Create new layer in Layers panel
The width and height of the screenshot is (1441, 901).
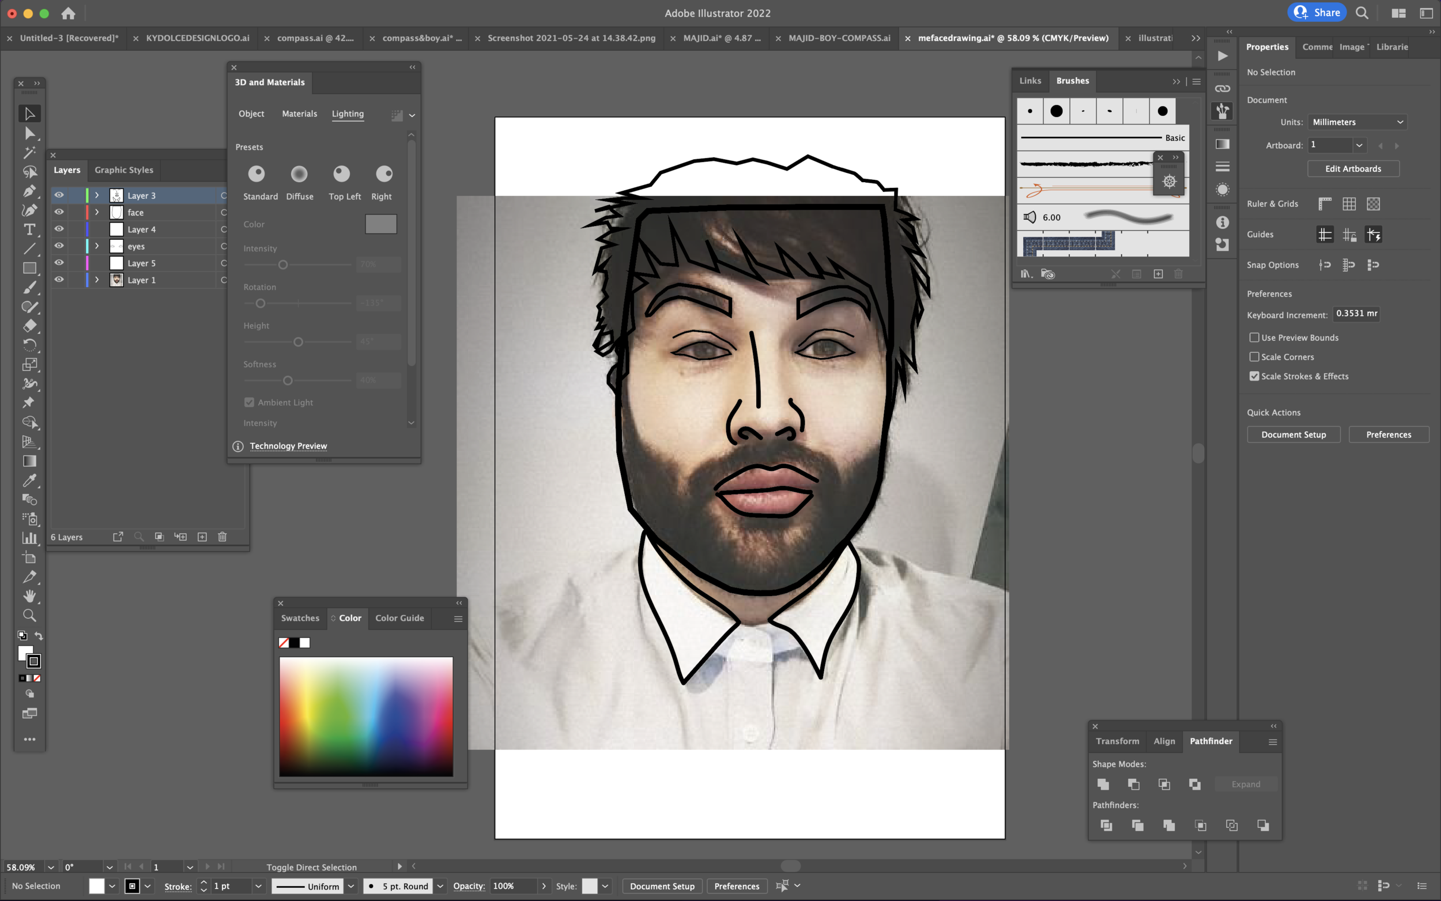(202, 537)
